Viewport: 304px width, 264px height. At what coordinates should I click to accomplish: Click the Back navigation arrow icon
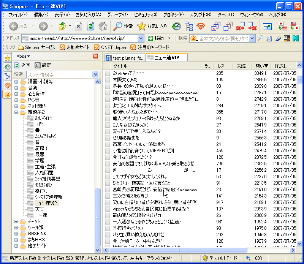(14, 26)
